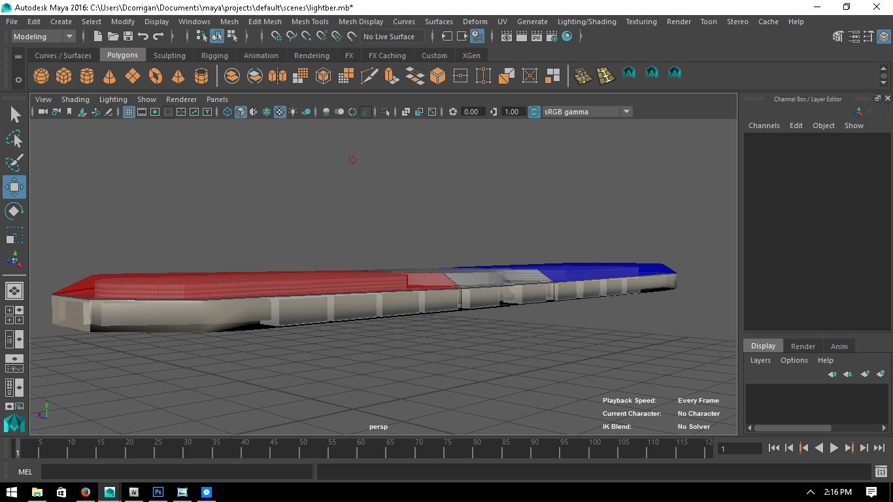This screenshot has height=502, width=893.
Task: Click the polygon torus shelf icon
Action: pos(156,76)
